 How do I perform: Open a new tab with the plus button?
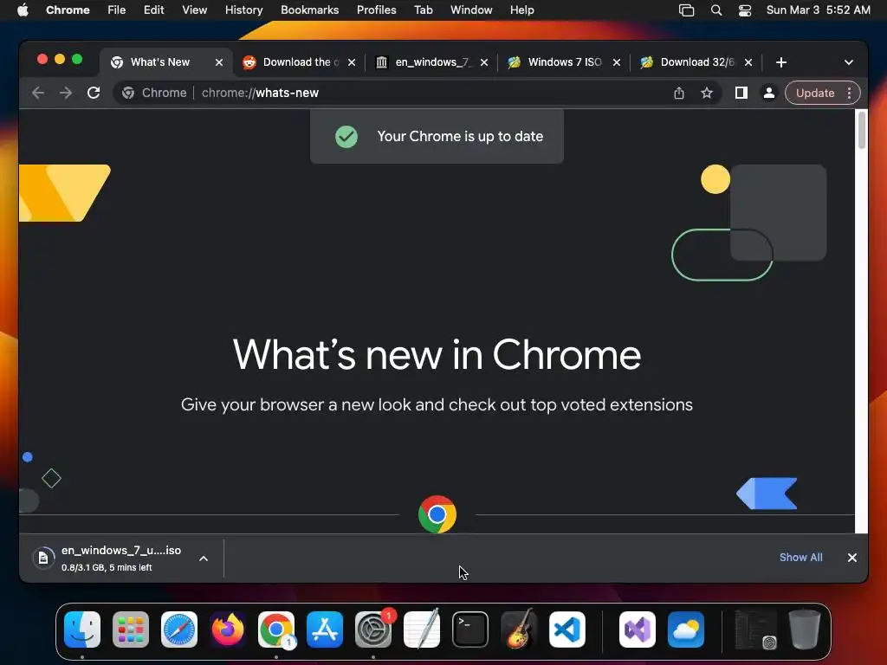point(781,62)
